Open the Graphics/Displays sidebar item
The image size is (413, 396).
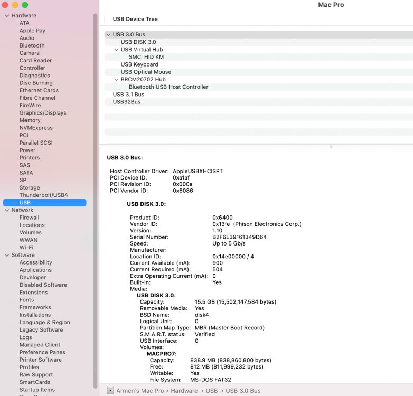click(43, 112)
